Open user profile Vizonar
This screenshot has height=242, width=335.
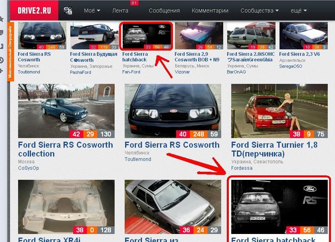[182, 72]
